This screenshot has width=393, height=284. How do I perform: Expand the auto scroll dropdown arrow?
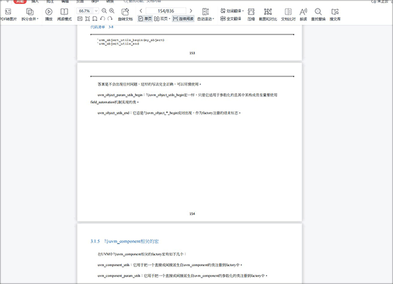coord(214,19)
